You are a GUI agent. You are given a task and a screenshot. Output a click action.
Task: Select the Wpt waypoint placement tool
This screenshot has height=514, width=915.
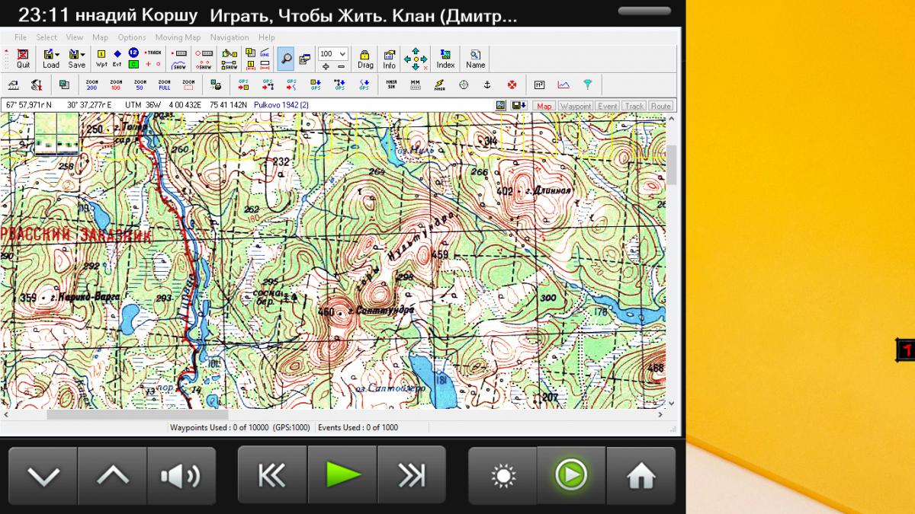tap(101, 58)
